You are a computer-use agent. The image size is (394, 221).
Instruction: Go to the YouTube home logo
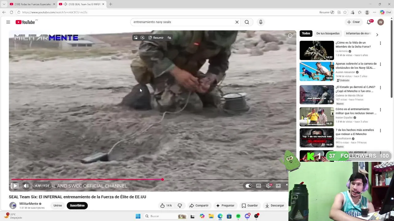[25, 22]
